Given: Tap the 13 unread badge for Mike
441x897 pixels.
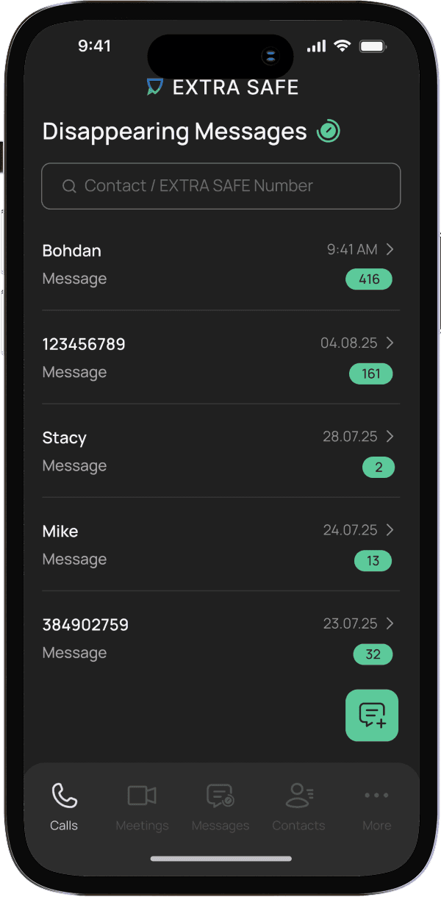Looking at the screenshot, I should (373, 561).
